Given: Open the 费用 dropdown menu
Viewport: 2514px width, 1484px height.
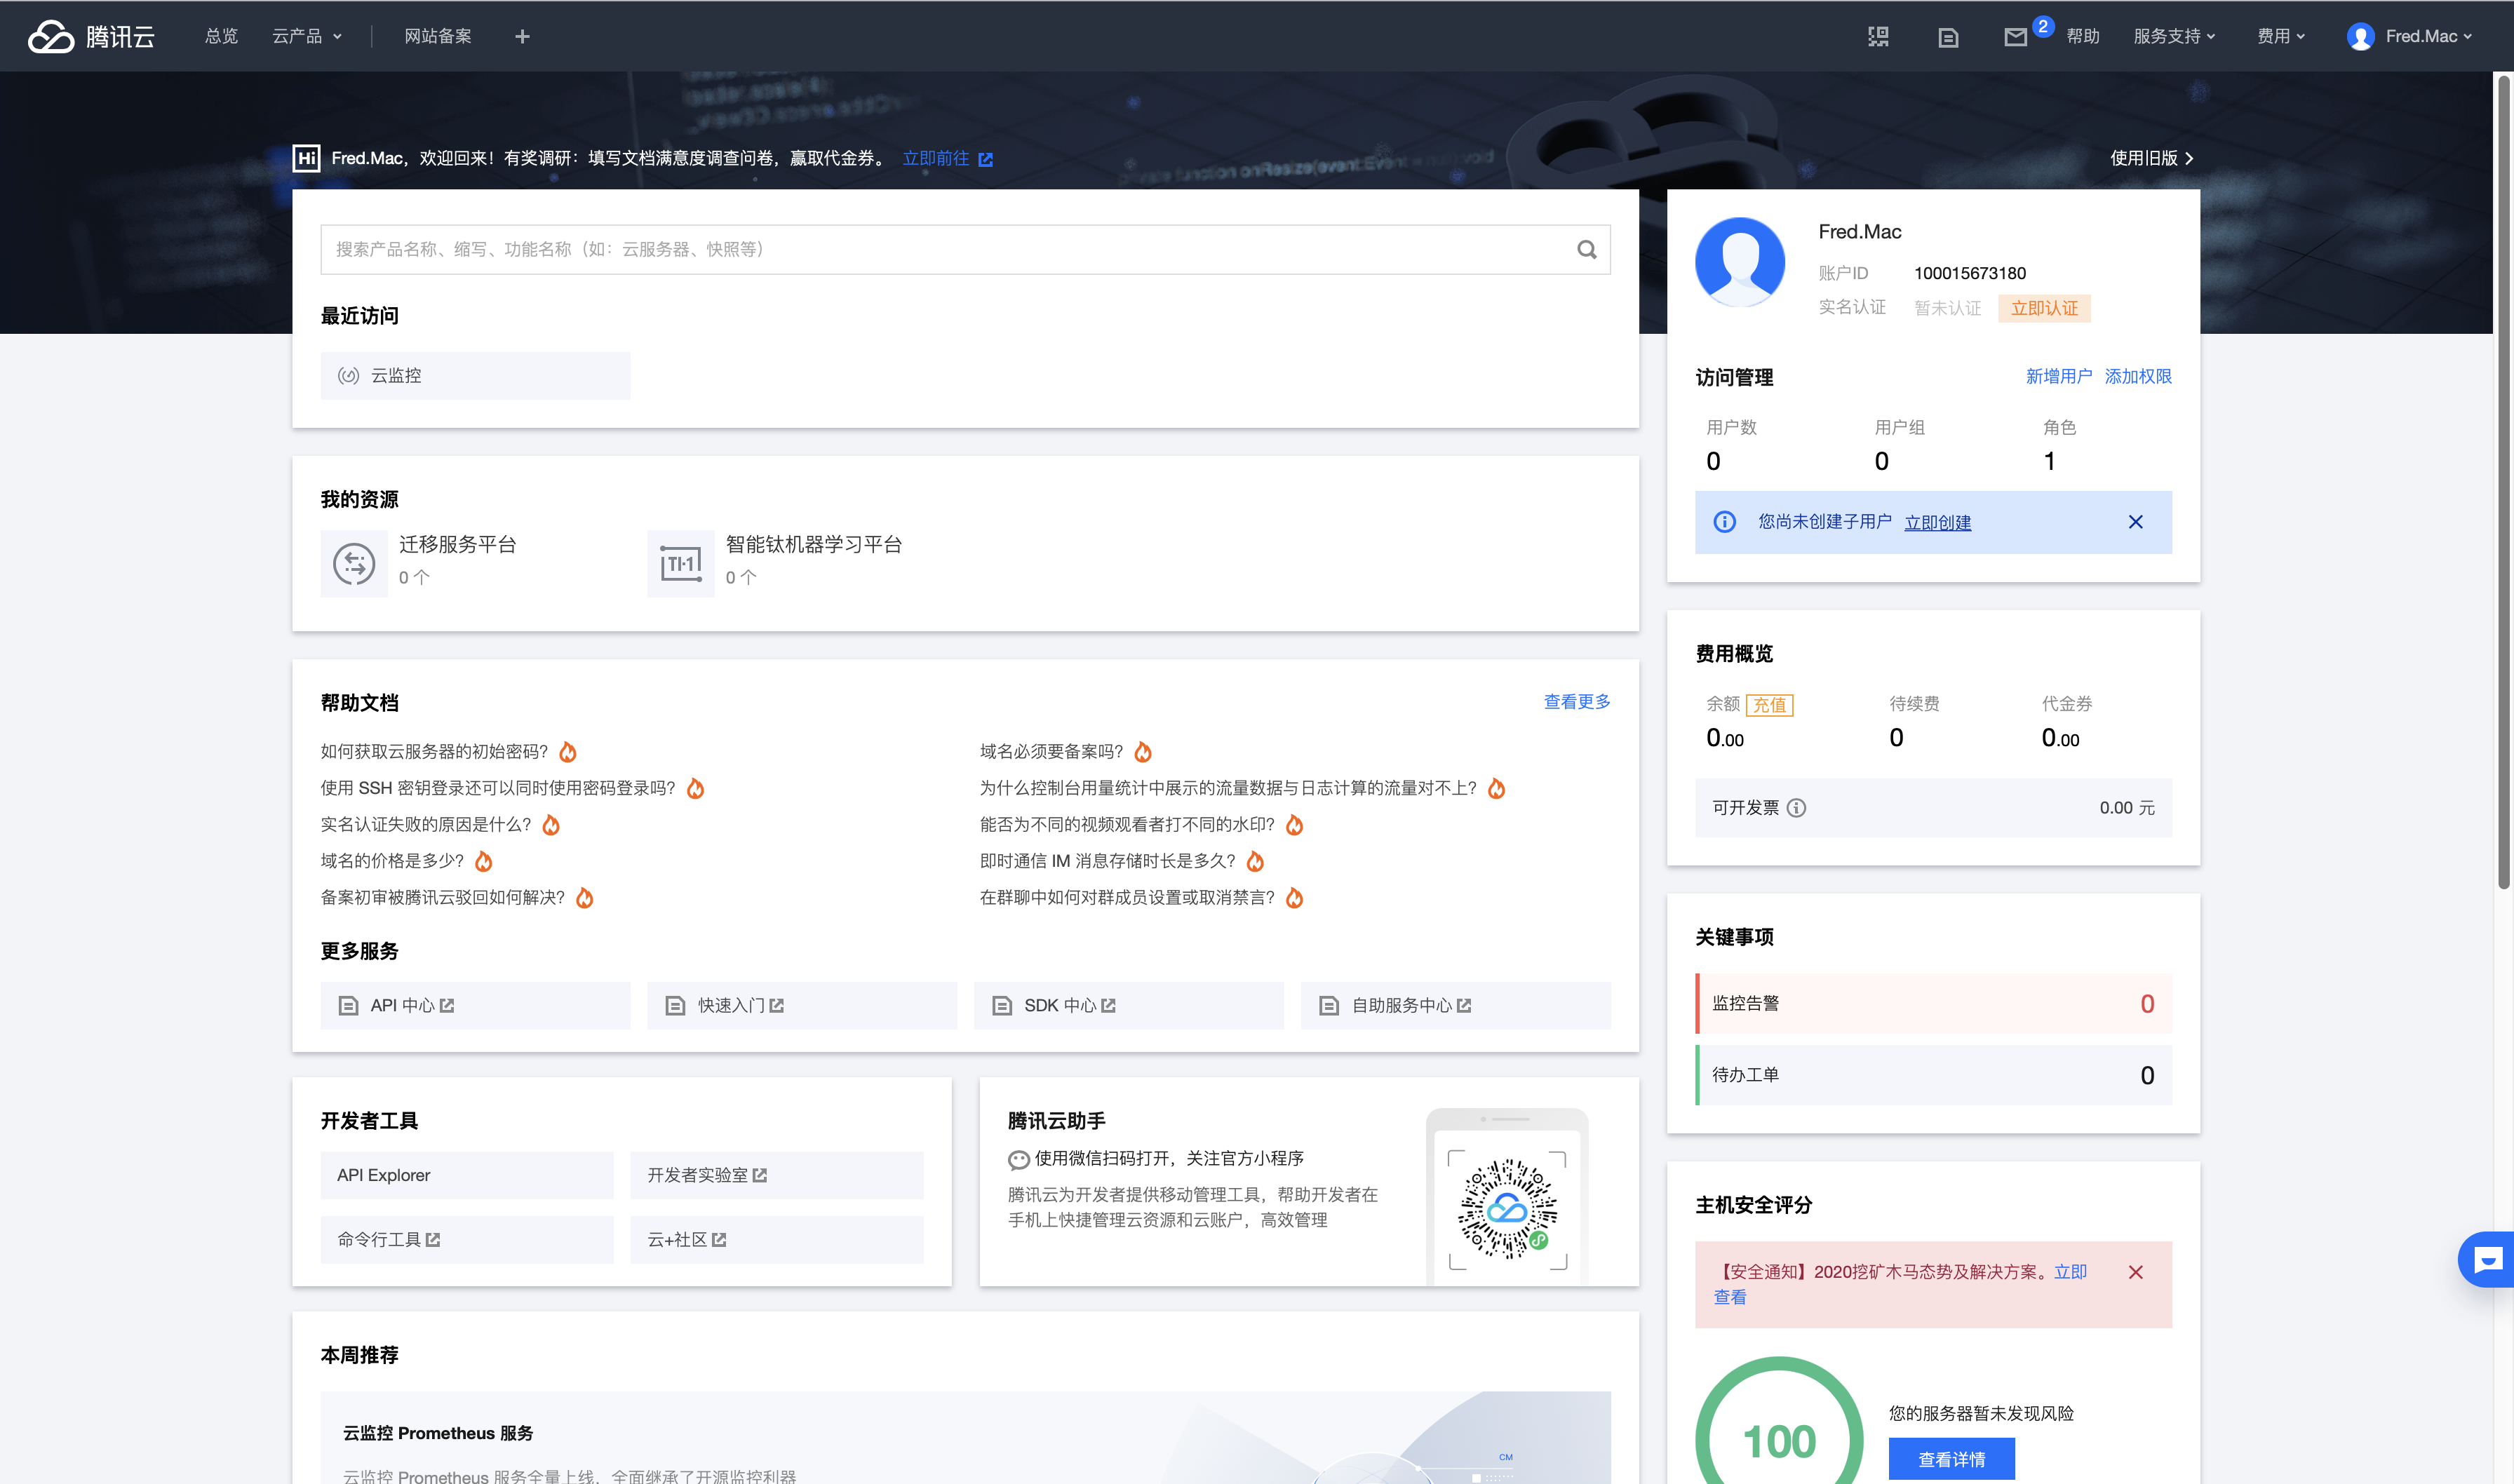Looking at the screenshot, I should (x=2280, y=37).
